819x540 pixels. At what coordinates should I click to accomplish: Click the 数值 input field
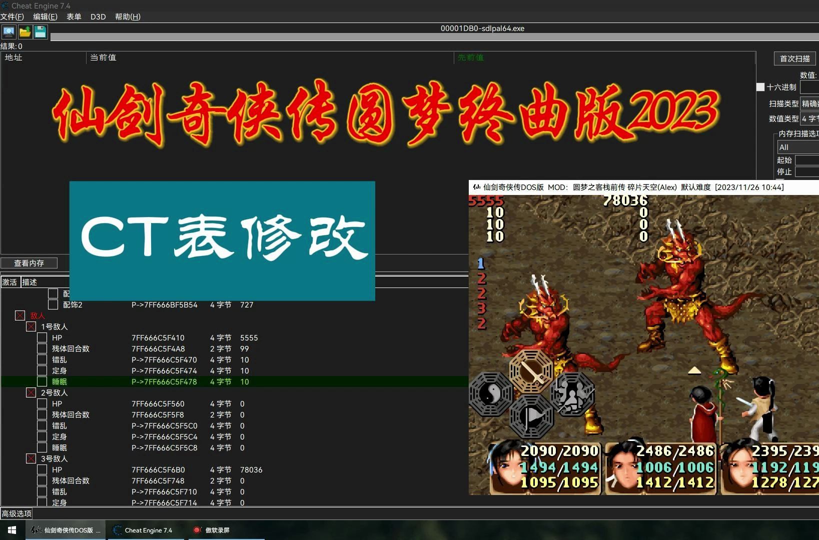click(x=809, y=87)
